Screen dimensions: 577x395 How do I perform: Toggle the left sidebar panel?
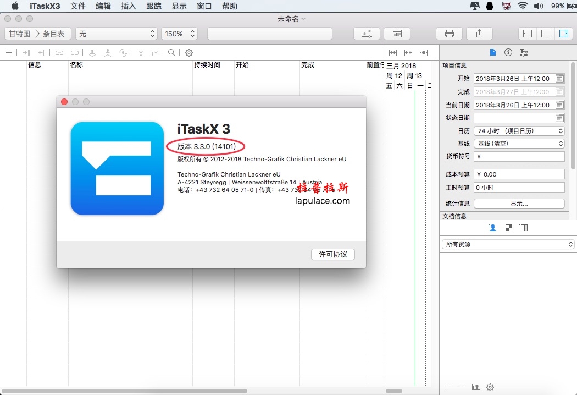pos(528,34)
